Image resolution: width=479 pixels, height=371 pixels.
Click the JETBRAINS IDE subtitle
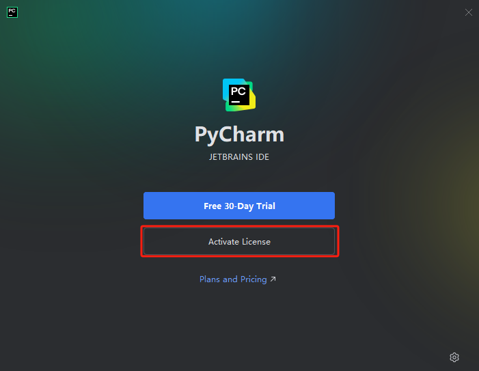click(239, 157)
